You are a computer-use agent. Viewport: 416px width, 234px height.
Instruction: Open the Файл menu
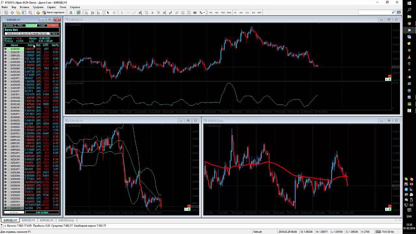(x=5, y=7)
